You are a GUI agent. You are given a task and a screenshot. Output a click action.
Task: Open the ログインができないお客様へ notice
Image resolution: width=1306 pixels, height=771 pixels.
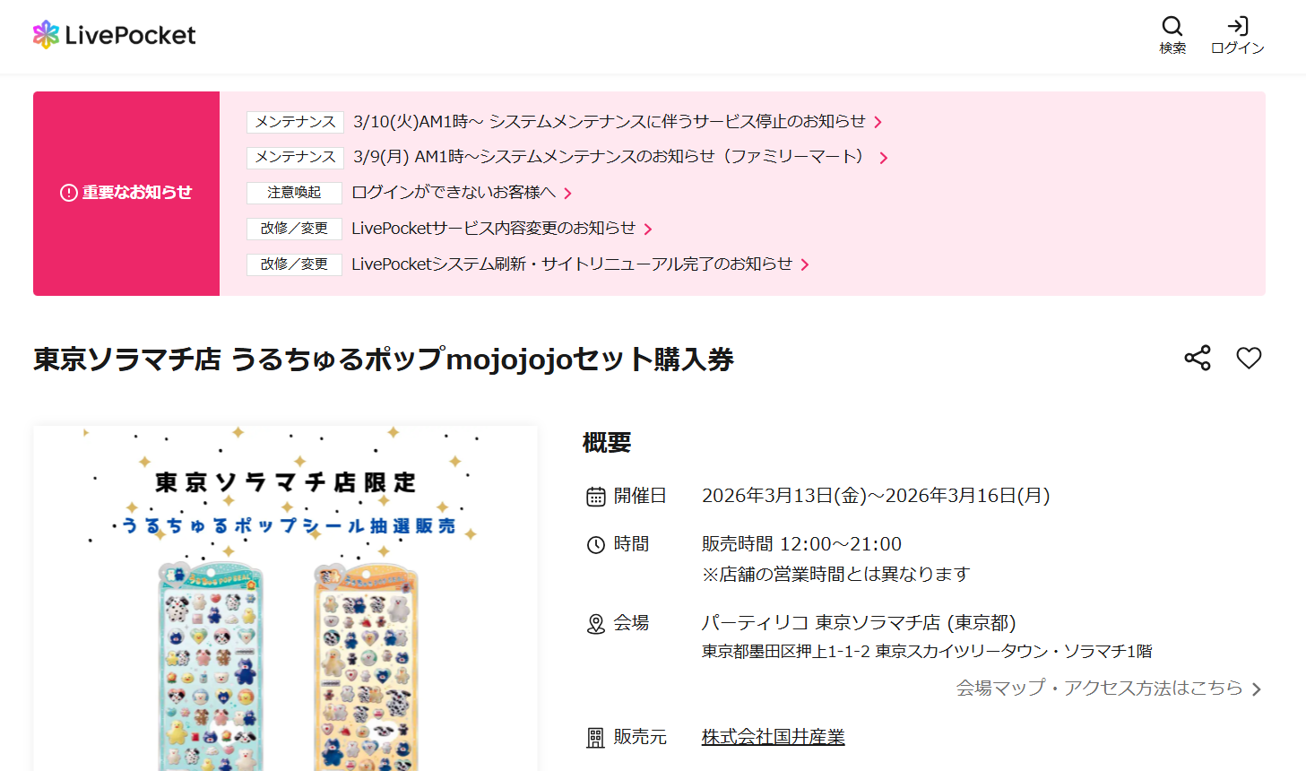pyautogui.click(x=454, y=193)
